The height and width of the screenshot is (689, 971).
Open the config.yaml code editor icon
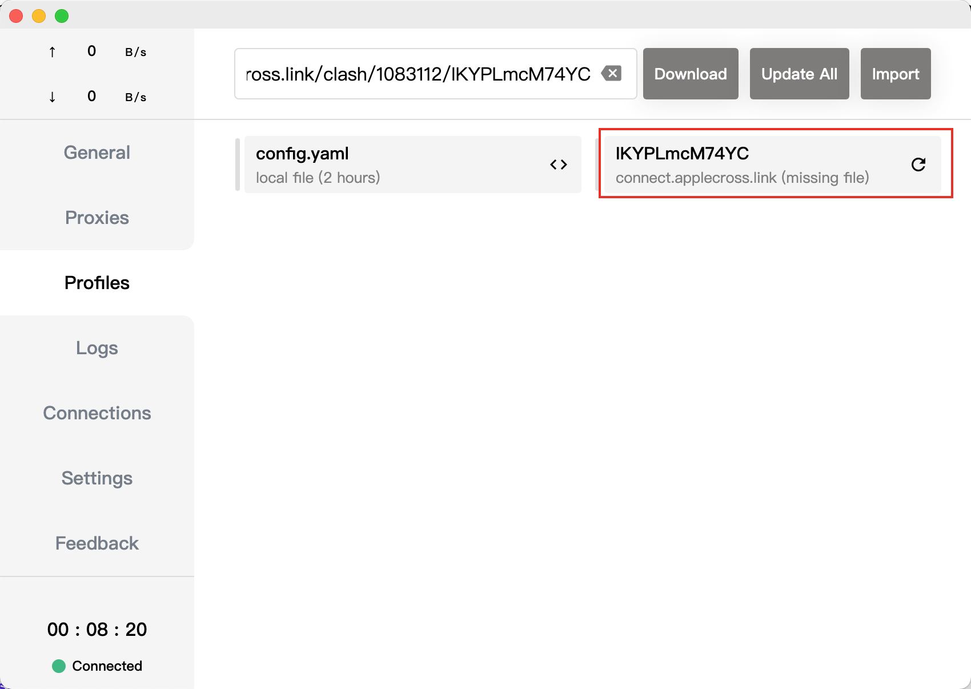(559, 165)
